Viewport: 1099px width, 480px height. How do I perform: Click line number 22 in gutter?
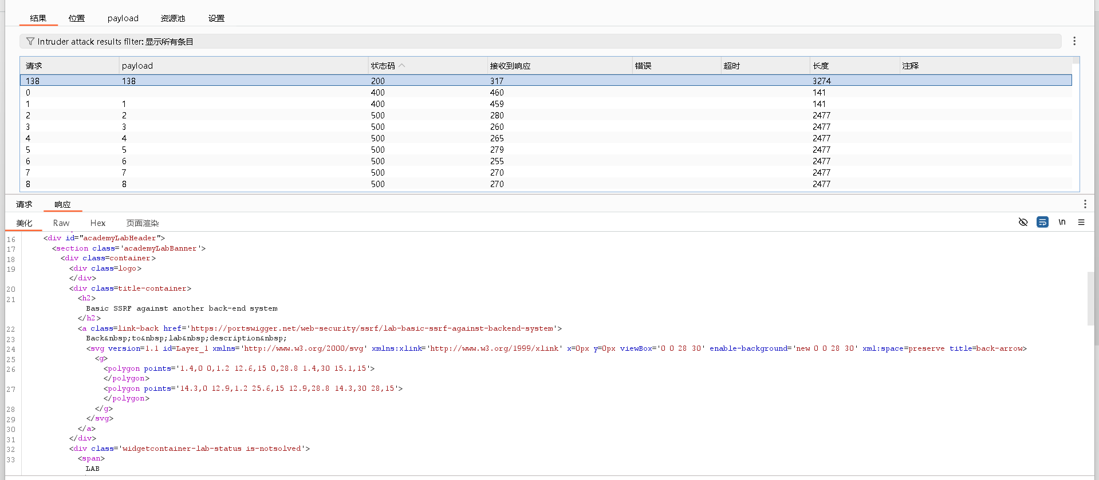tap(11, 329)
